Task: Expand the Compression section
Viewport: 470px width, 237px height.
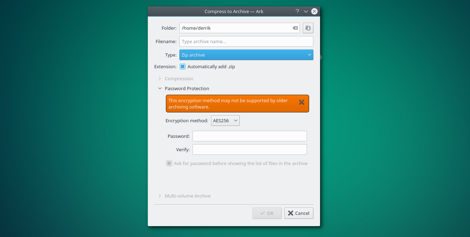Action: pyautogui.click(x=159, y=78)
